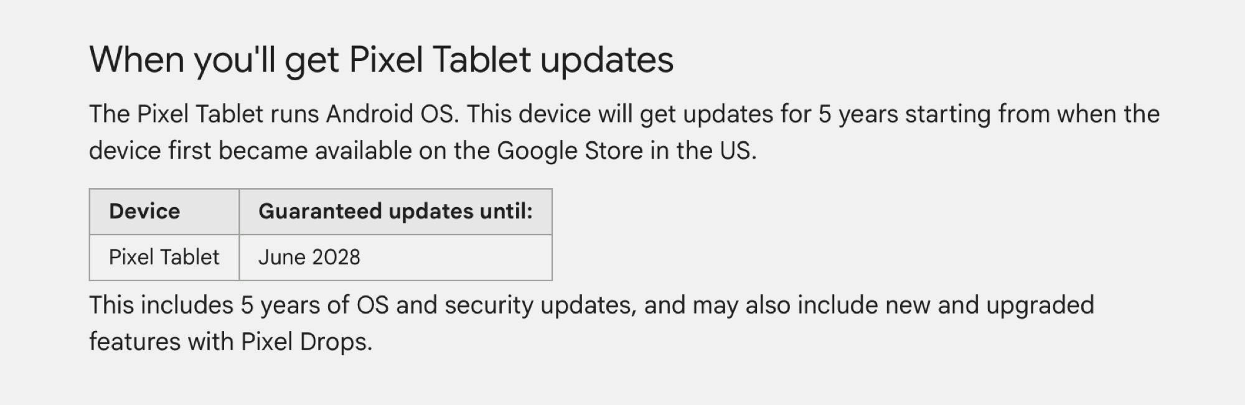This screenshot has height=405, width=1245.
Task: Click "security updates" in the bottom paragraph
Action: [x=539, y=305]
